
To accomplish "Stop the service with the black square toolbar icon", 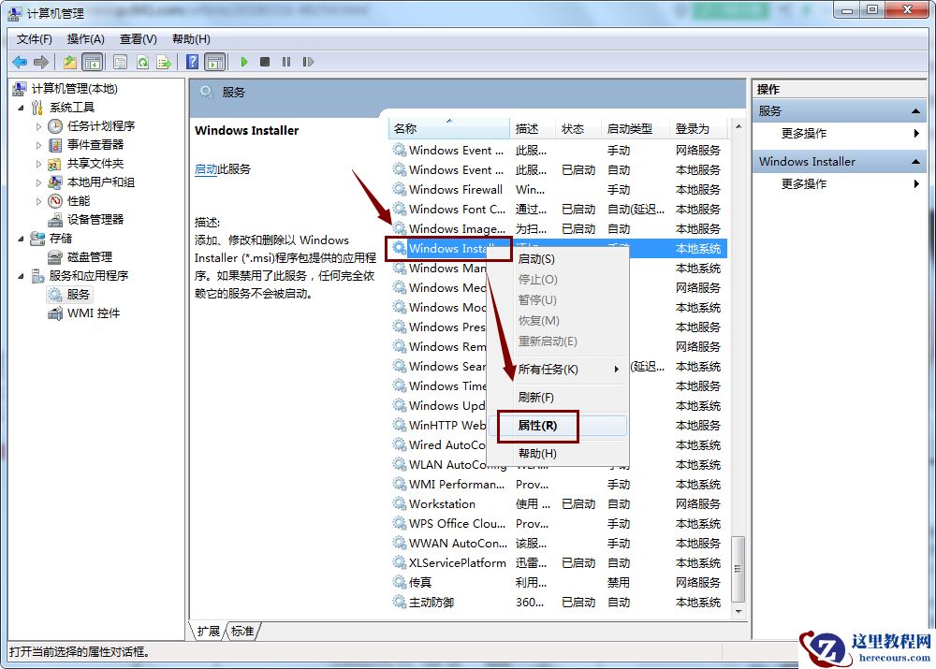I will tap(265, 62).
